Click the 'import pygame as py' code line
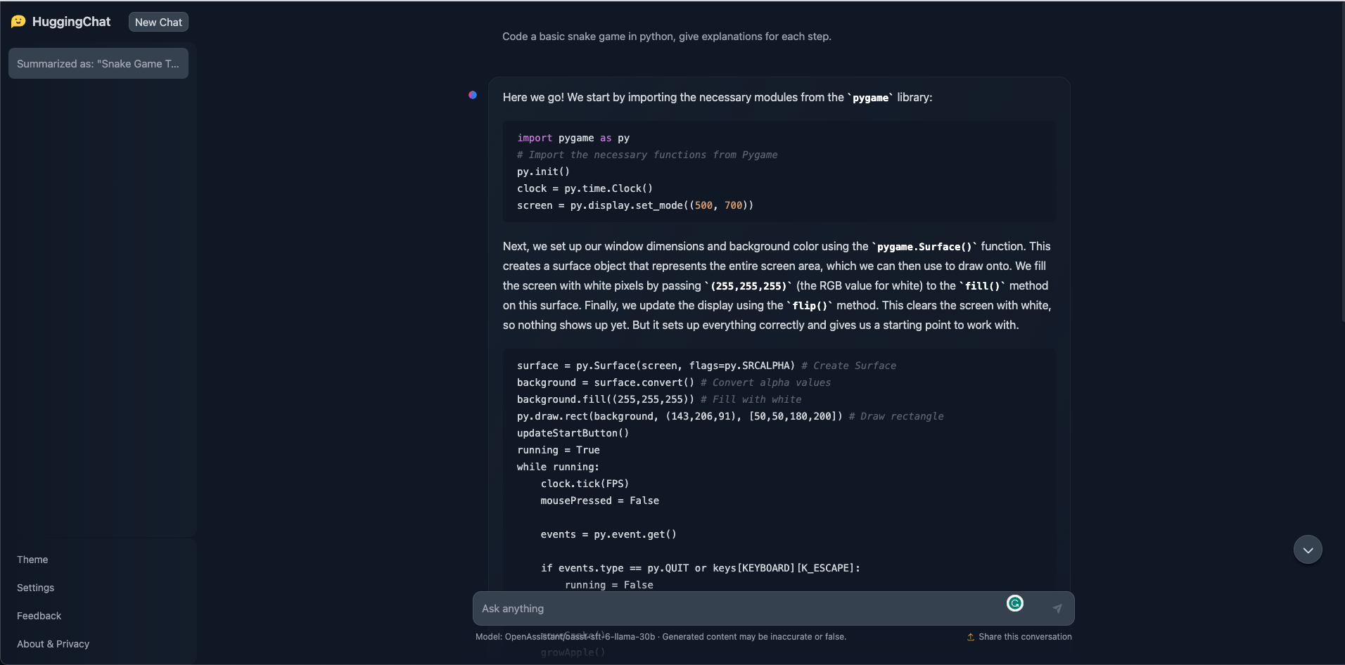 tap(573, 138)
